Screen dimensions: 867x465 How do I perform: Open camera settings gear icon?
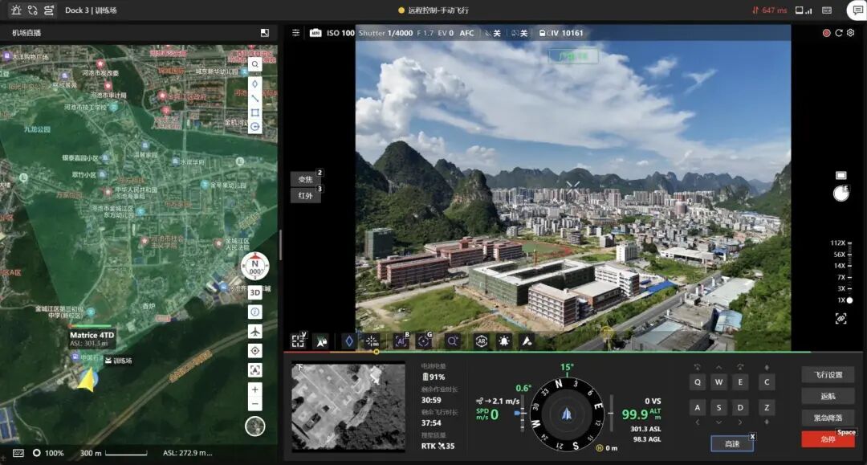(x=851, y=33)
